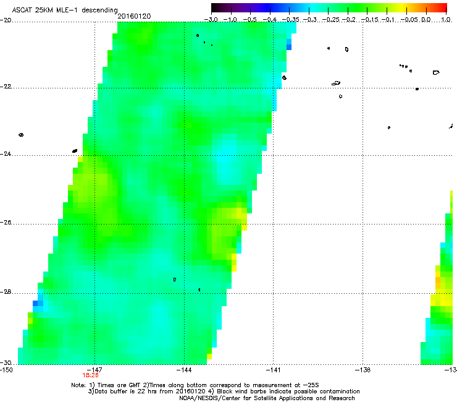Click the note about black wind barbs
The image size is (457, 402).
click(x=288, y=391)
